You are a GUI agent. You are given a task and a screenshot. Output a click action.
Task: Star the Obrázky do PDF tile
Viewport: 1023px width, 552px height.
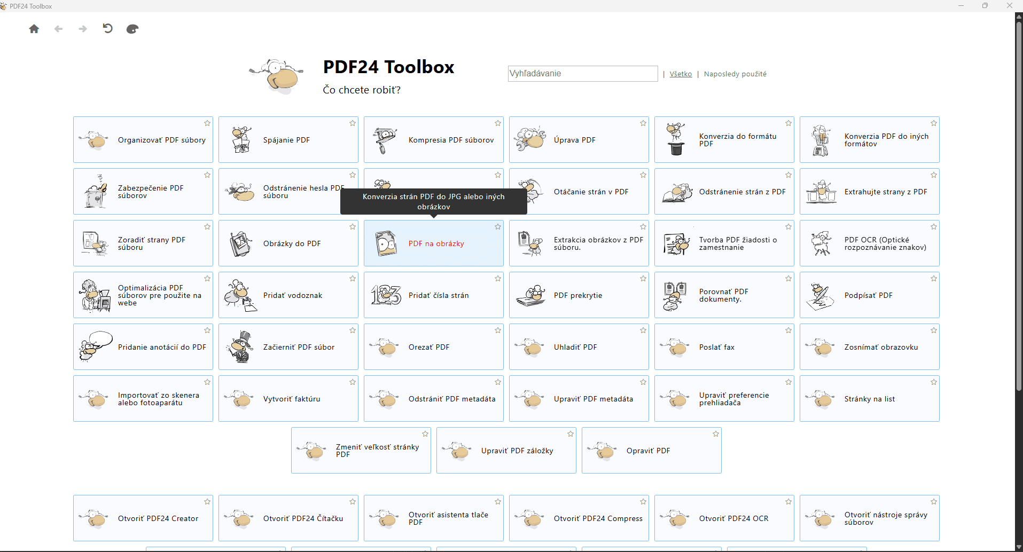[353, 227]
